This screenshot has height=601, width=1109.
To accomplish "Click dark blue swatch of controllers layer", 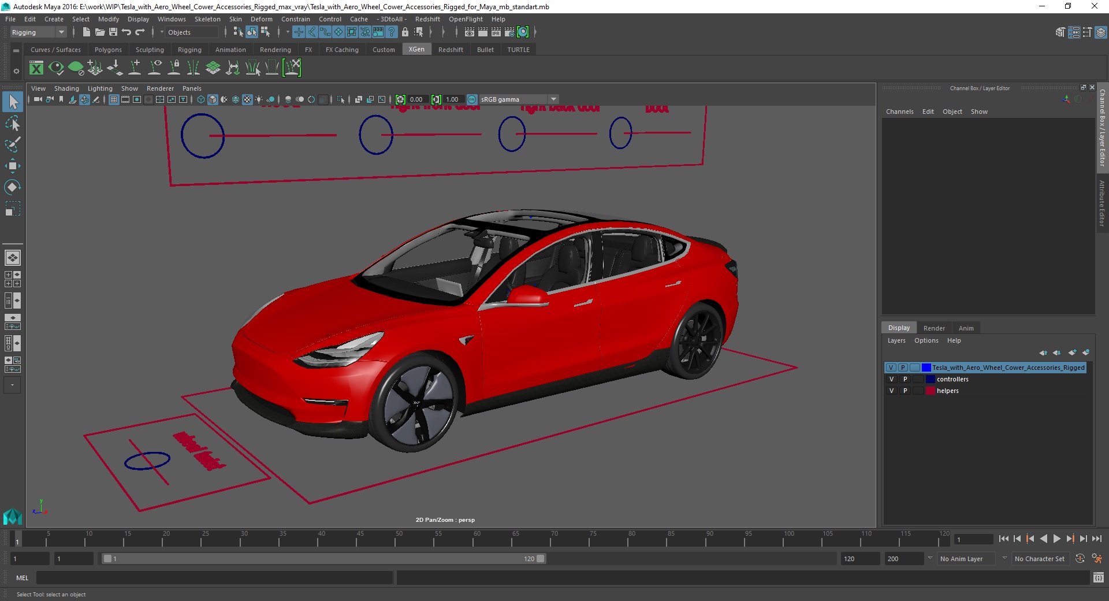I will (x=930, y=379).
